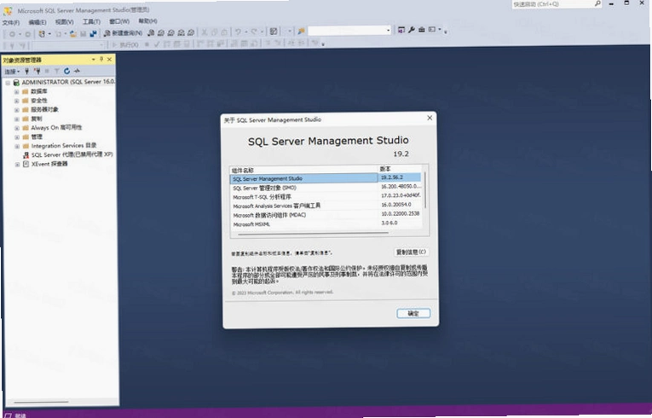Open the Connect (连接) dropdown in Object Explorer
This screenshot has height=418, width=652.
pyautogui.click(x=12, y=72)
